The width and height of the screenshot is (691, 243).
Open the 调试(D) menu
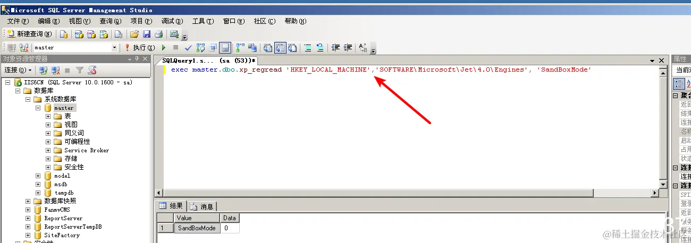coord(172,21)
